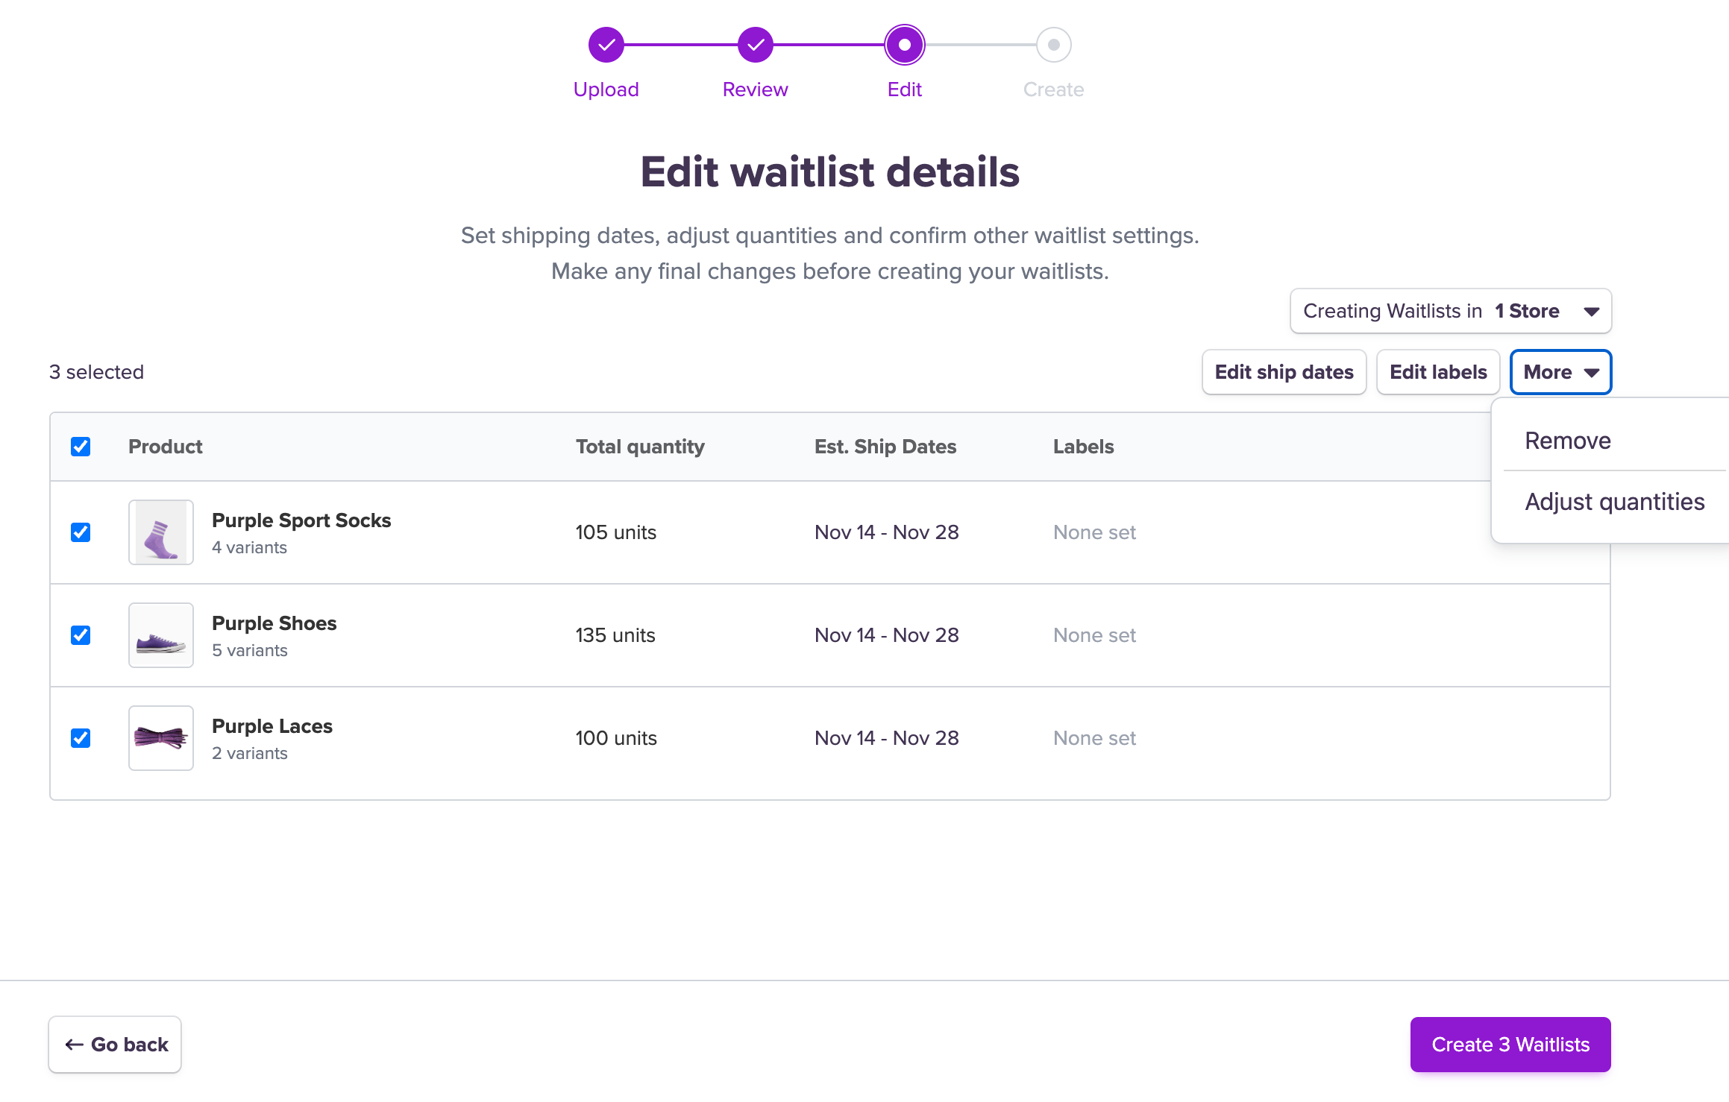The height and width of the screenshot is (1102, 1729).
Task: Click the greyed Create step circle
Action: pyautogui.click(x=1053, y=45)
